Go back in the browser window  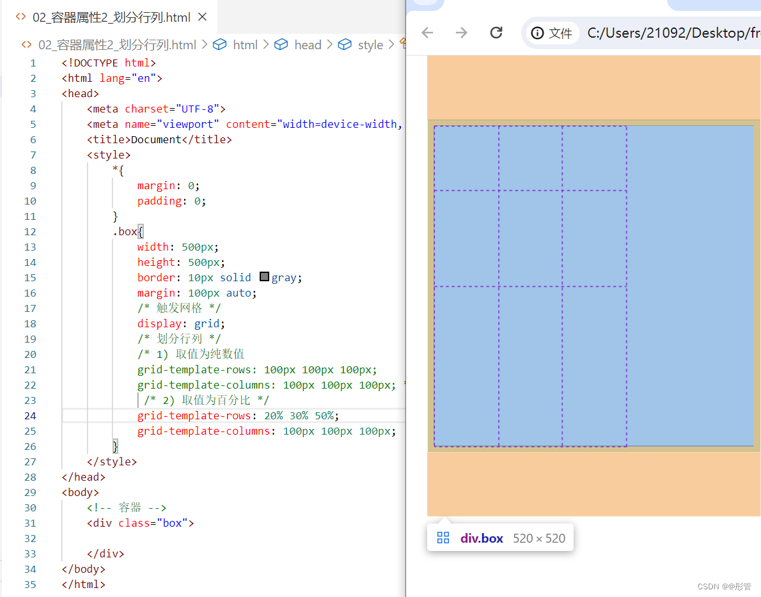pyautogui.click(x=427, y=33)
